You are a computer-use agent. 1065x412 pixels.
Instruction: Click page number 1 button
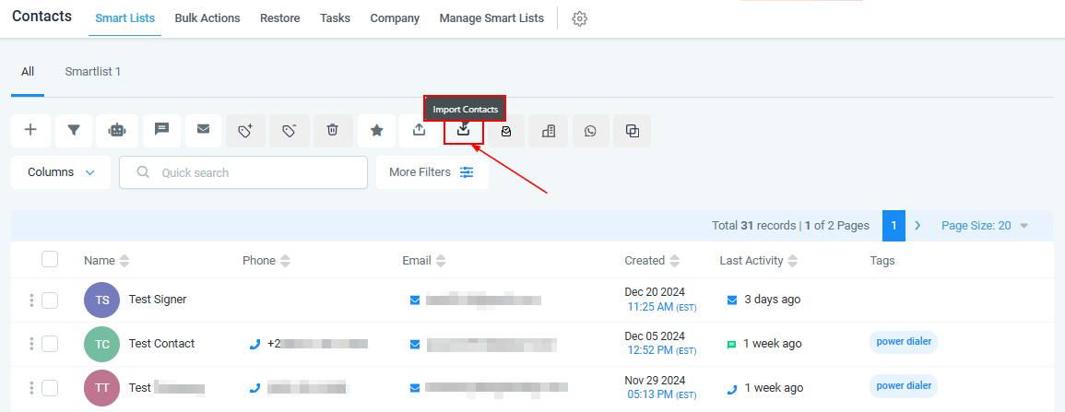click(893, 225)
